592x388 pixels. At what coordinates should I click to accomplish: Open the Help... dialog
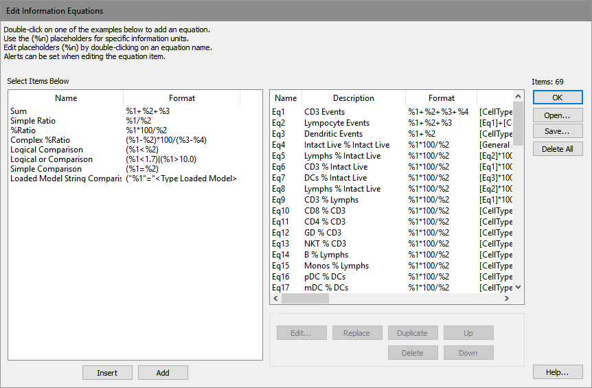coord(557,372)
